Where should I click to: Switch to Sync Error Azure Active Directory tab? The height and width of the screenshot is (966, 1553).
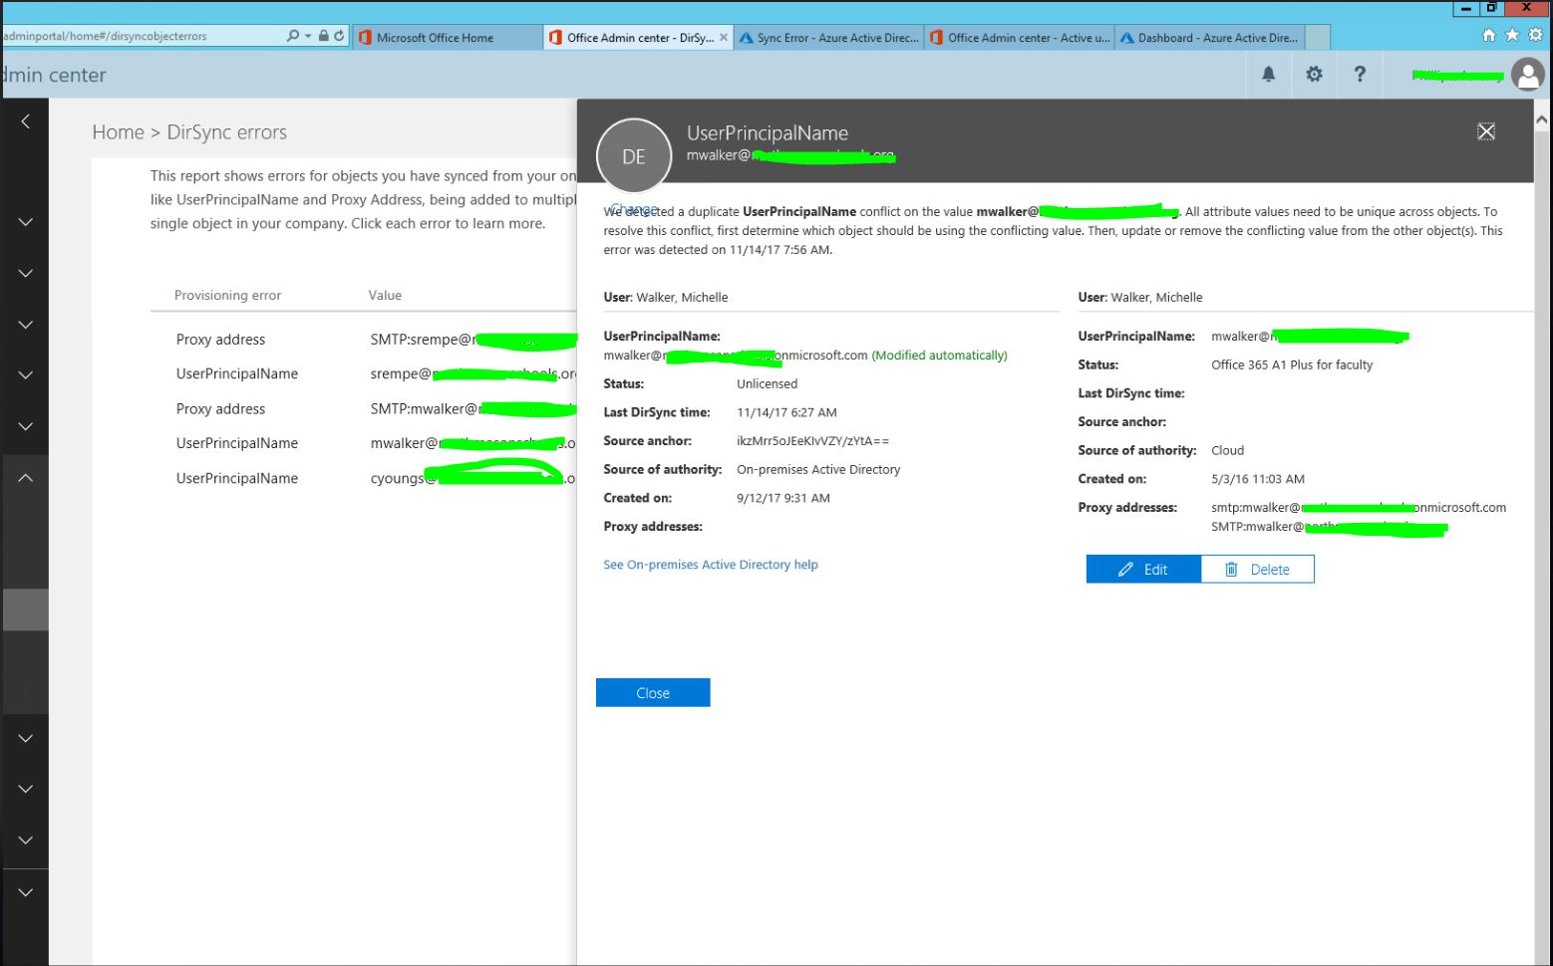point(828,38)
